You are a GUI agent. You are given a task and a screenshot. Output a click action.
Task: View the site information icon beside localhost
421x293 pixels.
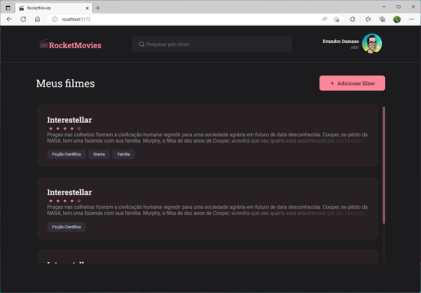[x=54, y=19]
